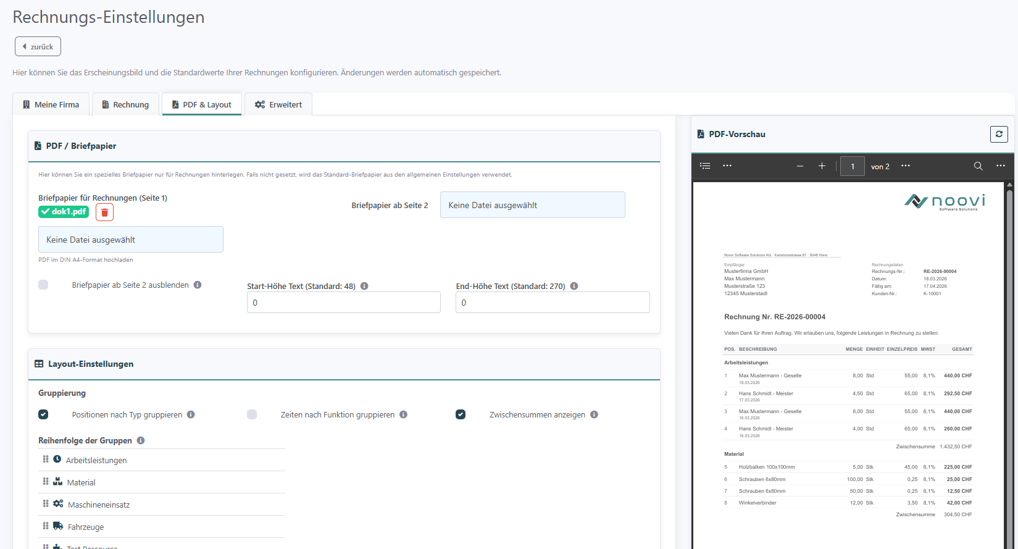The width and height of the screenshot is (1018, 549).
Task: Click the Start-Höhe Text input field
Action: 344,303
